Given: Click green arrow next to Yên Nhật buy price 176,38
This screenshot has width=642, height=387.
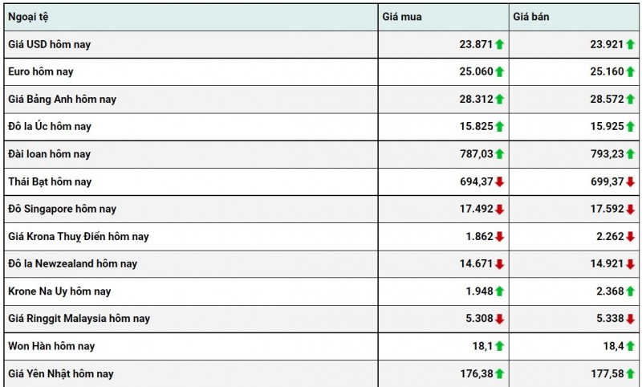Looking at the screenshot, I should click(x=499, y=374).
